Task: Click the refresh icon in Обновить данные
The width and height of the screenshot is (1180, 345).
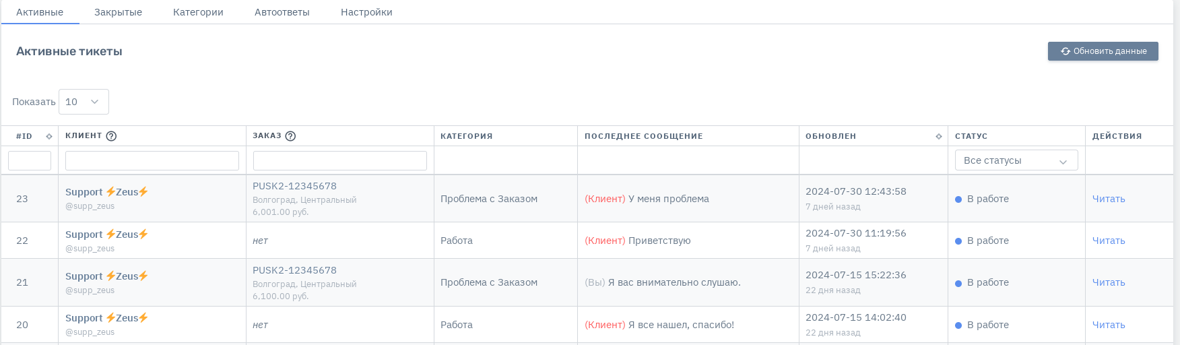Action: tap(1066, 51)
